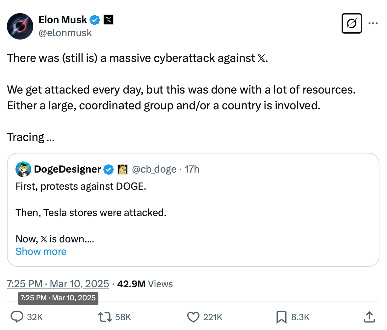Click the 42.9M Views count
The width and height of the screenshot is (387, 330).
[145, 284]
